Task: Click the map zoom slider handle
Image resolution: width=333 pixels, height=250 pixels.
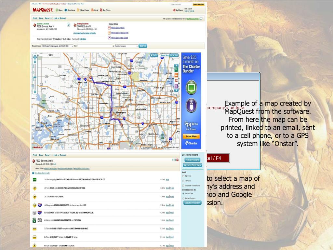Action: pos(35,77)
